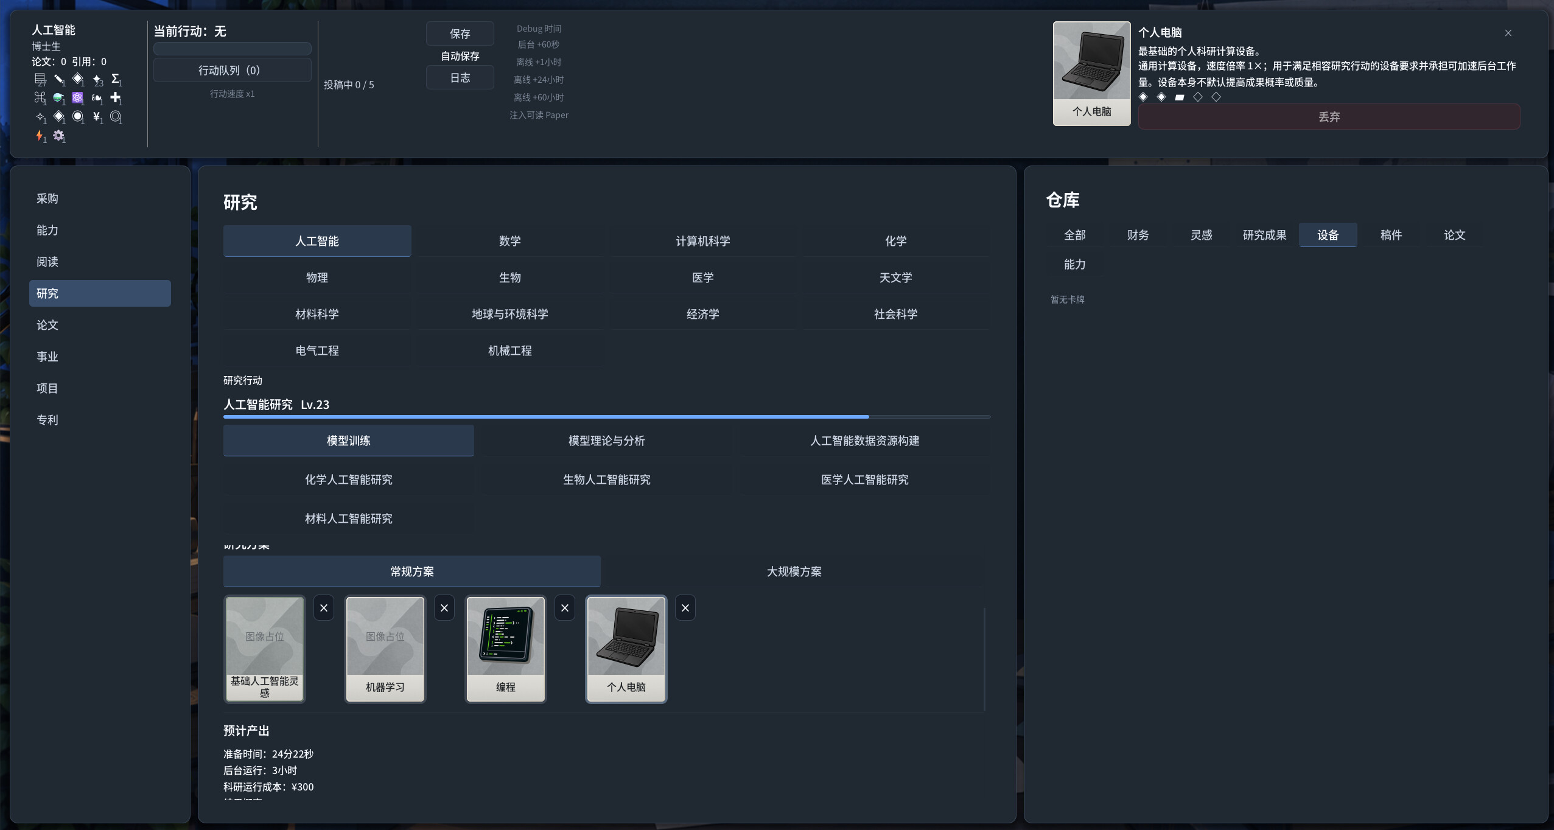Click the purple gear skill icon
Screen dimensions: 1554x830
pyautogui.click(x=58, y=136)
